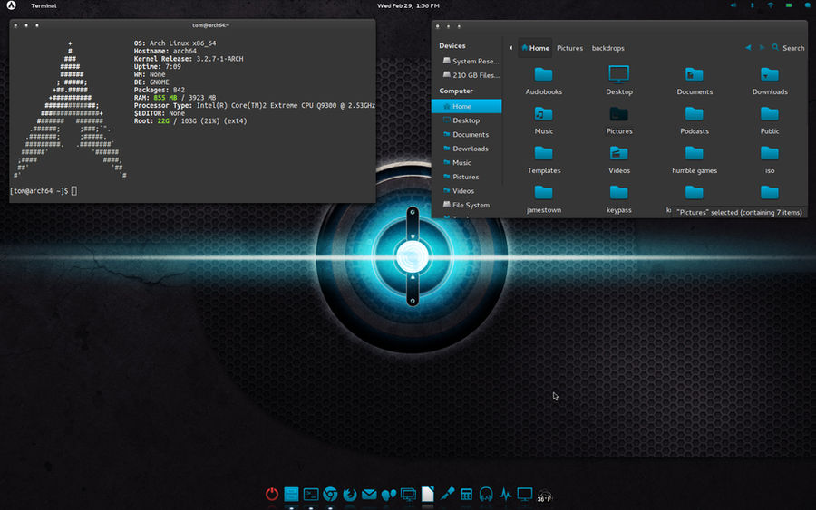Click the "Pictures" selected status text
816x510 pixels.
(739, 212)
